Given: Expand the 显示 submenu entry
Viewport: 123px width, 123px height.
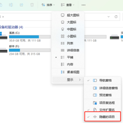Looking at the screenshot, I should [x=68, y=80].
